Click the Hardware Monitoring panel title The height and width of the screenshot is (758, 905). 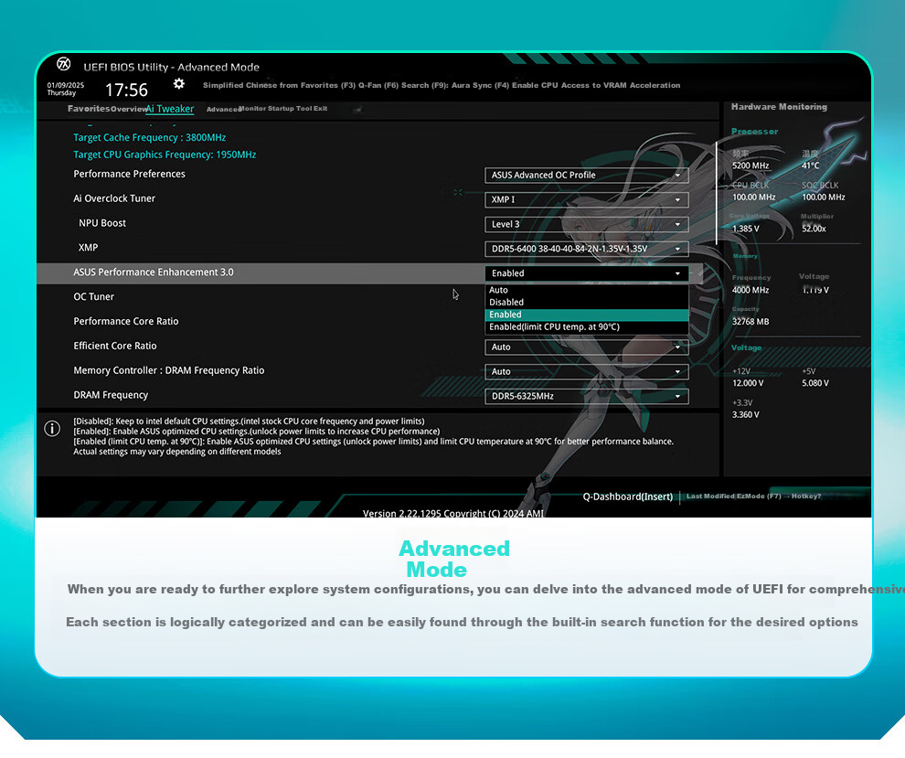[779, 107]
